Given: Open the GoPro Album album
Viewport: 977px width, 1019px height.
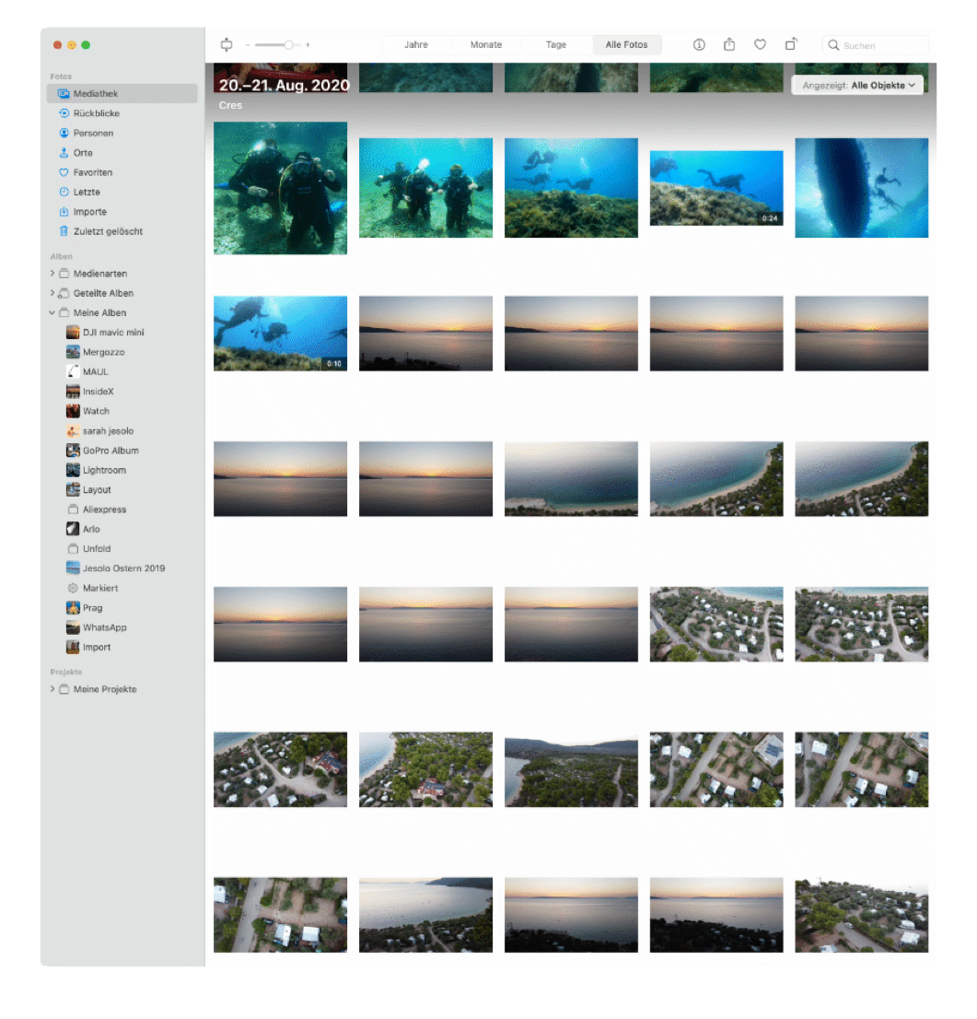Looking at the screenshot, I should pyautogui.click(x=110, y=451).
